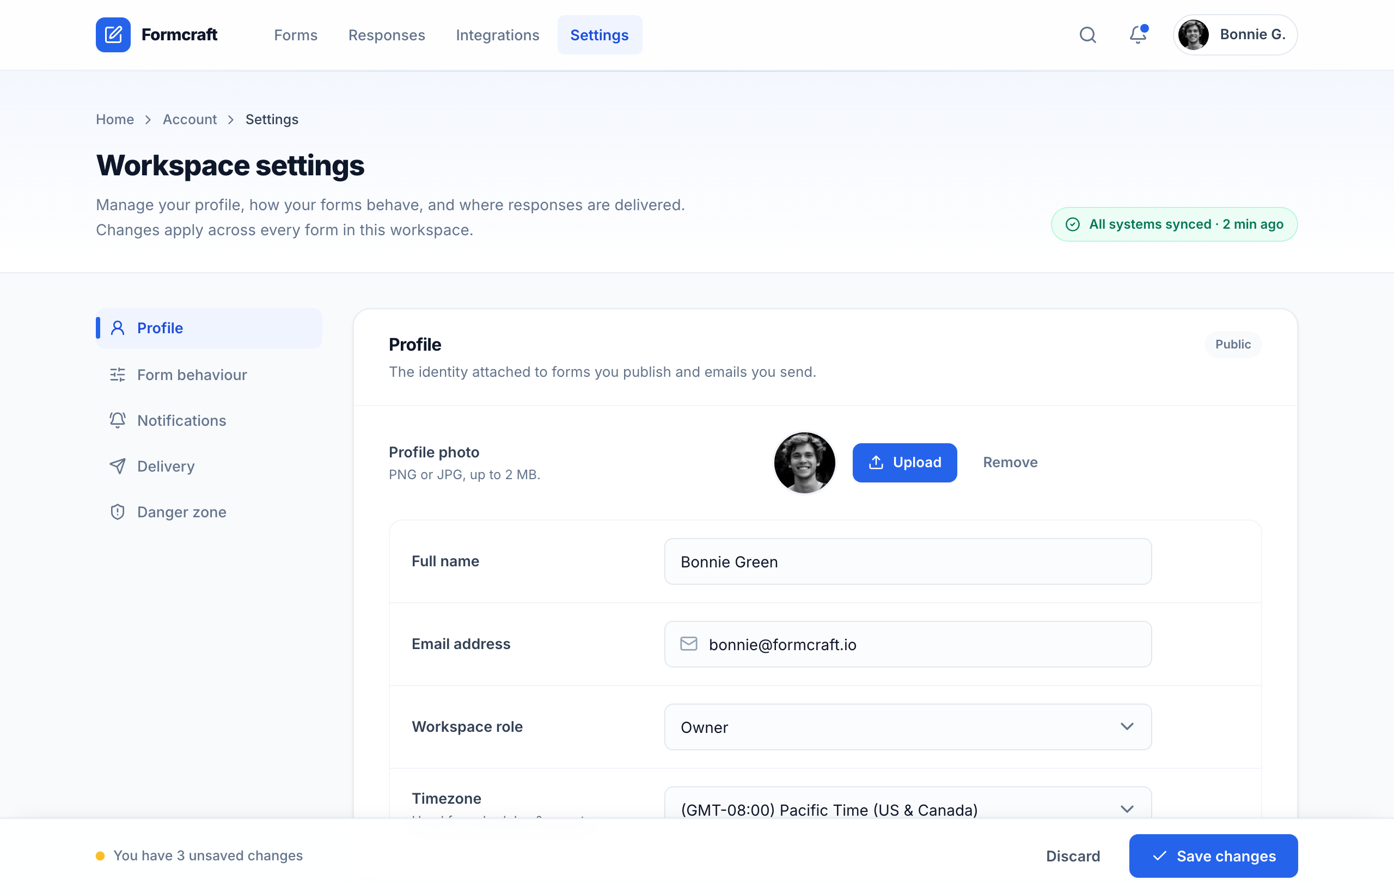
Task: Click the Email address input field
Action: (x=908, y=644)
